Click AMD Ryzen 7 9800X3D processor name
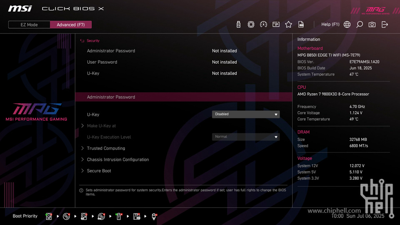Viewport: 400px width, 225px height. (x=333, y=94)
